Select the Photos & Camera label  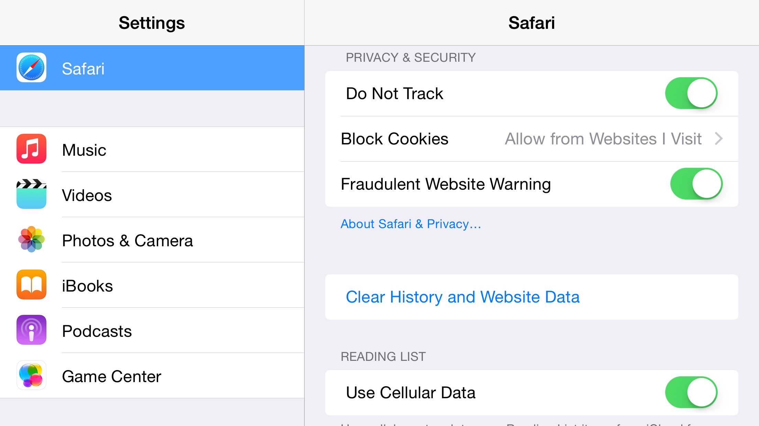pos(128,241)
